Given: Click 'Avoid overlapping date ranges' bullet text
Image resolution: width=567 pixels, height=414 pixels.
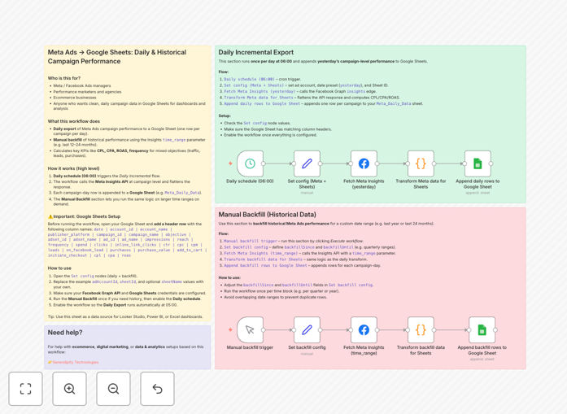Looking at the screenshot, I should tap(275, 297).
